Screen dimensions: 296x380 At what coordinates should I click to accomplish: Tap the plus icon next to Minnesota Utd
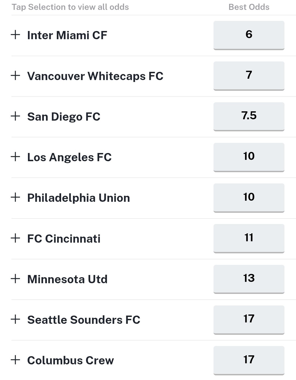(x=15, y=279)
